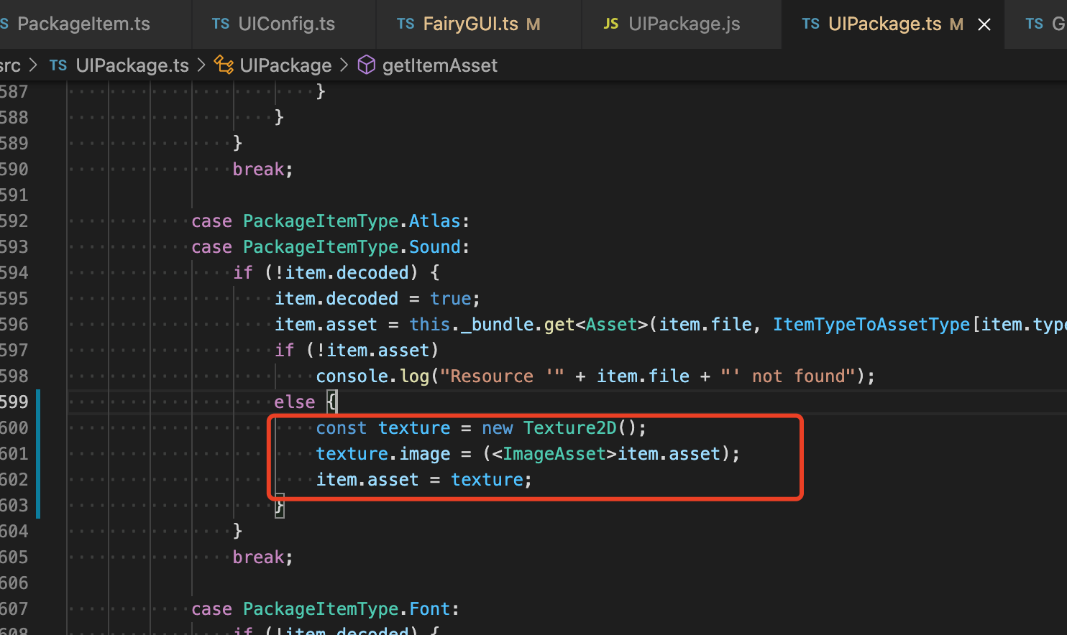Image resolution: width=1067 pixels, height=635 pixels.
Task: Click Font in the case on line 607
Action: (430, 608)
